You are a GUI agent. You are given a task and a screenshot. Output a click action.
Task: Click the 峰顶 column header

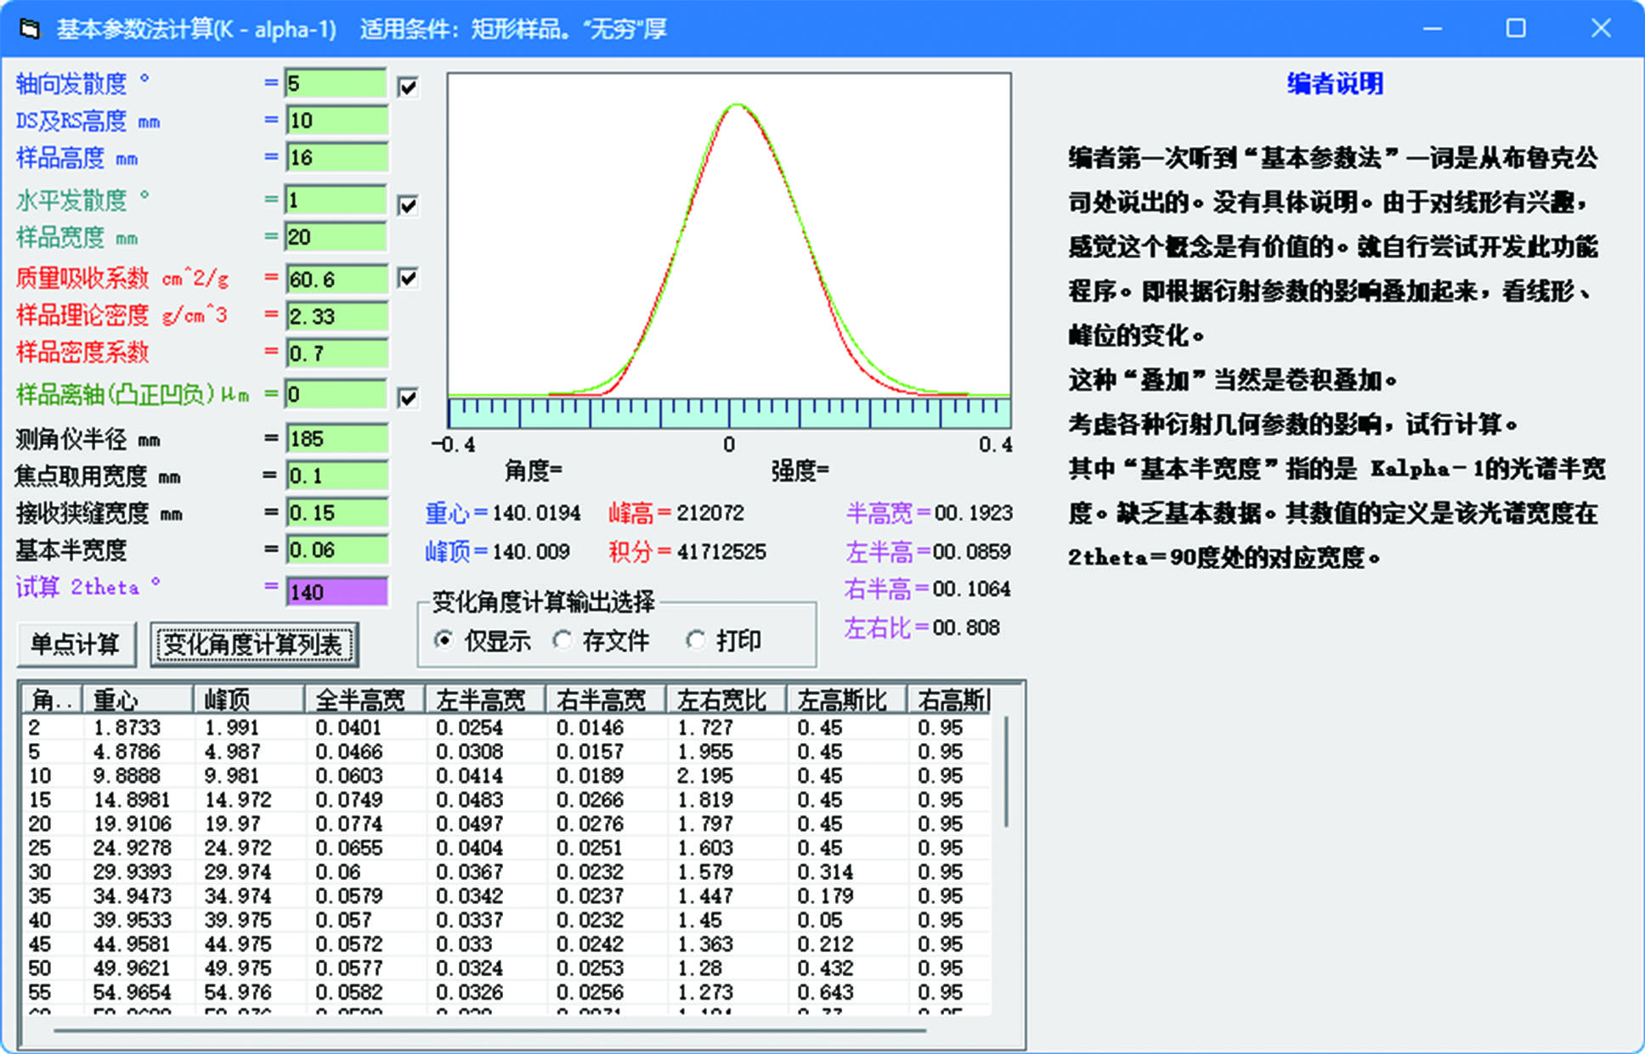point(248,700)
